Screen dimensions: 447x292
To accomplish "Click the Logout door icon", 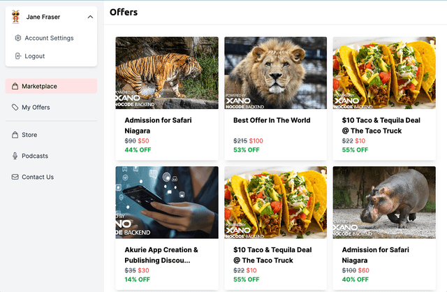I will 17,56.
